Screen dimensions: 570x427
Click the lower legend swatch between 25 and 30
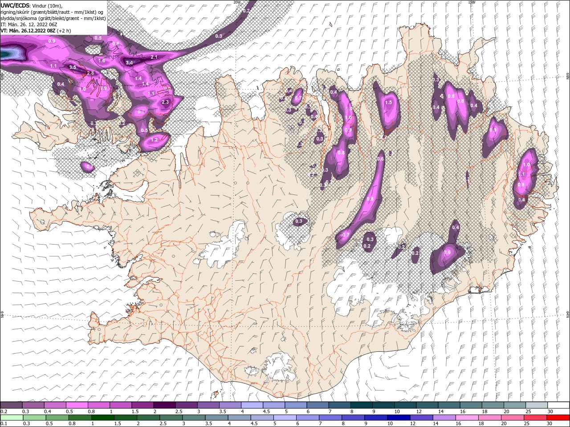[534, 418]
